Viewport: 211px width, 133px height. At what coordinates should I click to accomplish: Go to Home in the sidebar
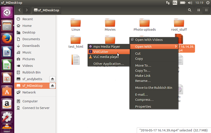tap(35, 26)
